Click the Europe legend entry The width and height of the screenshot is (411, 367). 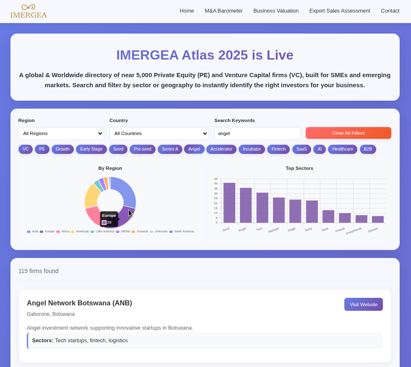click(x=47, y=232)
